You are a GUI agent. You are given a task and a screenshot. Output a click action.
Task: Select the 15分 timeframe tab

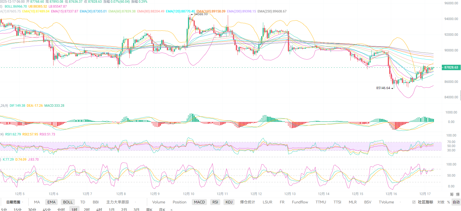click(18, 209)
